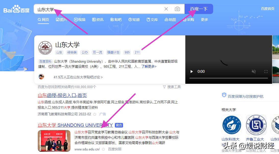
Task: Open 百度首页 link
Action: (268, 9)
